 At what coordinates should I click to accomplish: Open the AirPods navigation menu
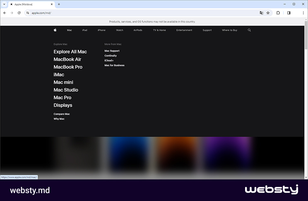coord(138,30)
